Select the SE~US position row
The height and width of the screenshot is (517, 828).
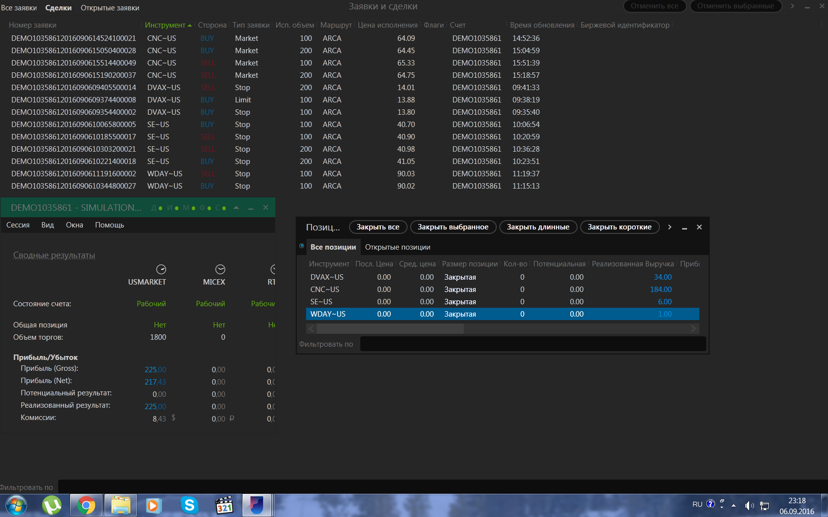click(x=503, y=302)
